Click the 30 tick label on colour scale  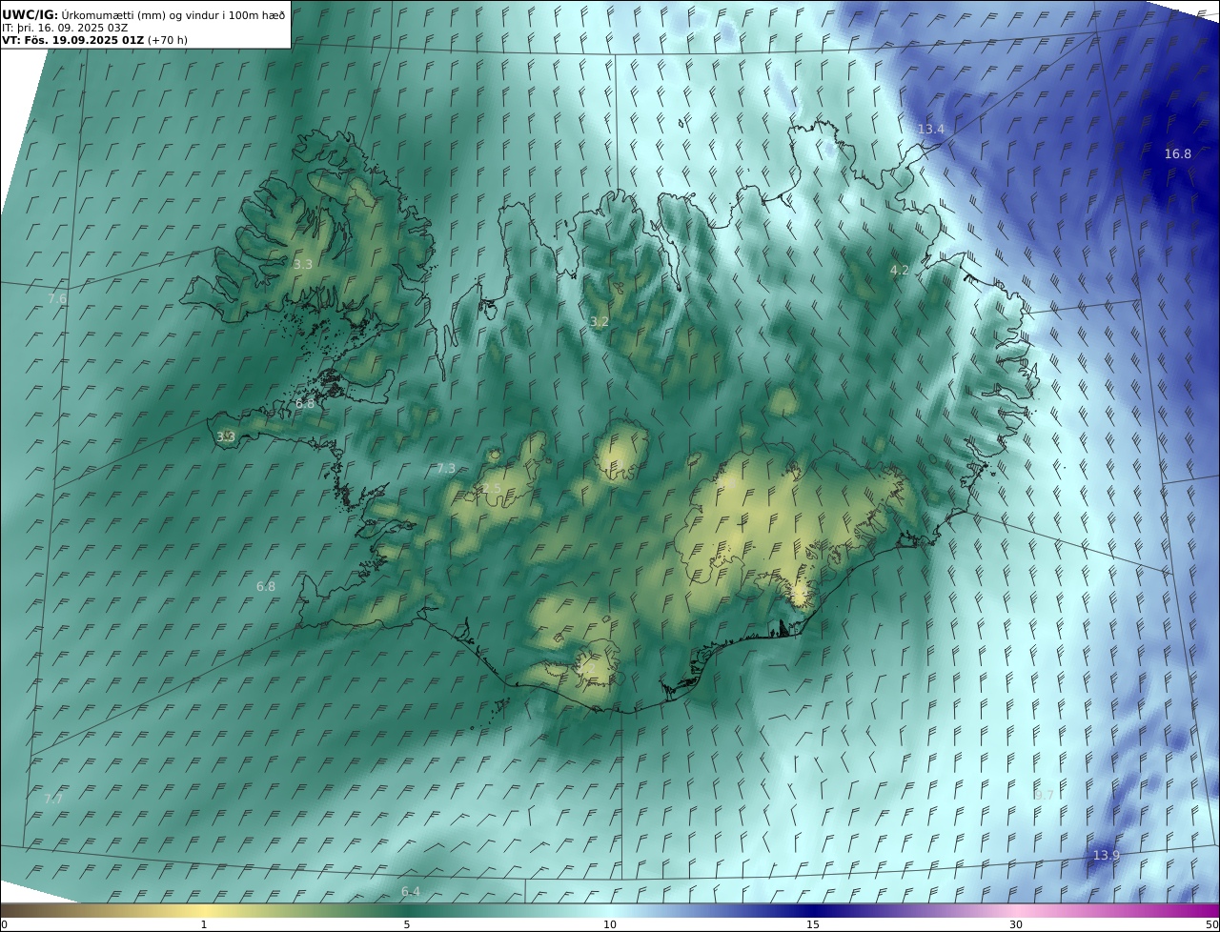(x=1016, y=924)
